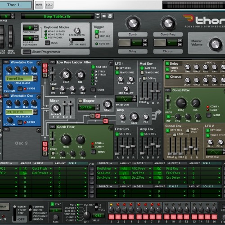Click the first CLR button in mod matrix
This screenshot has height=225, width=225.
[x=91, y=169]
